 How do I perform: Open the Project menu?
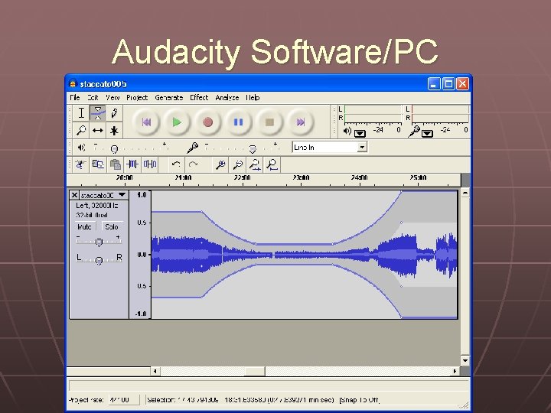click(x=137, y=98)
